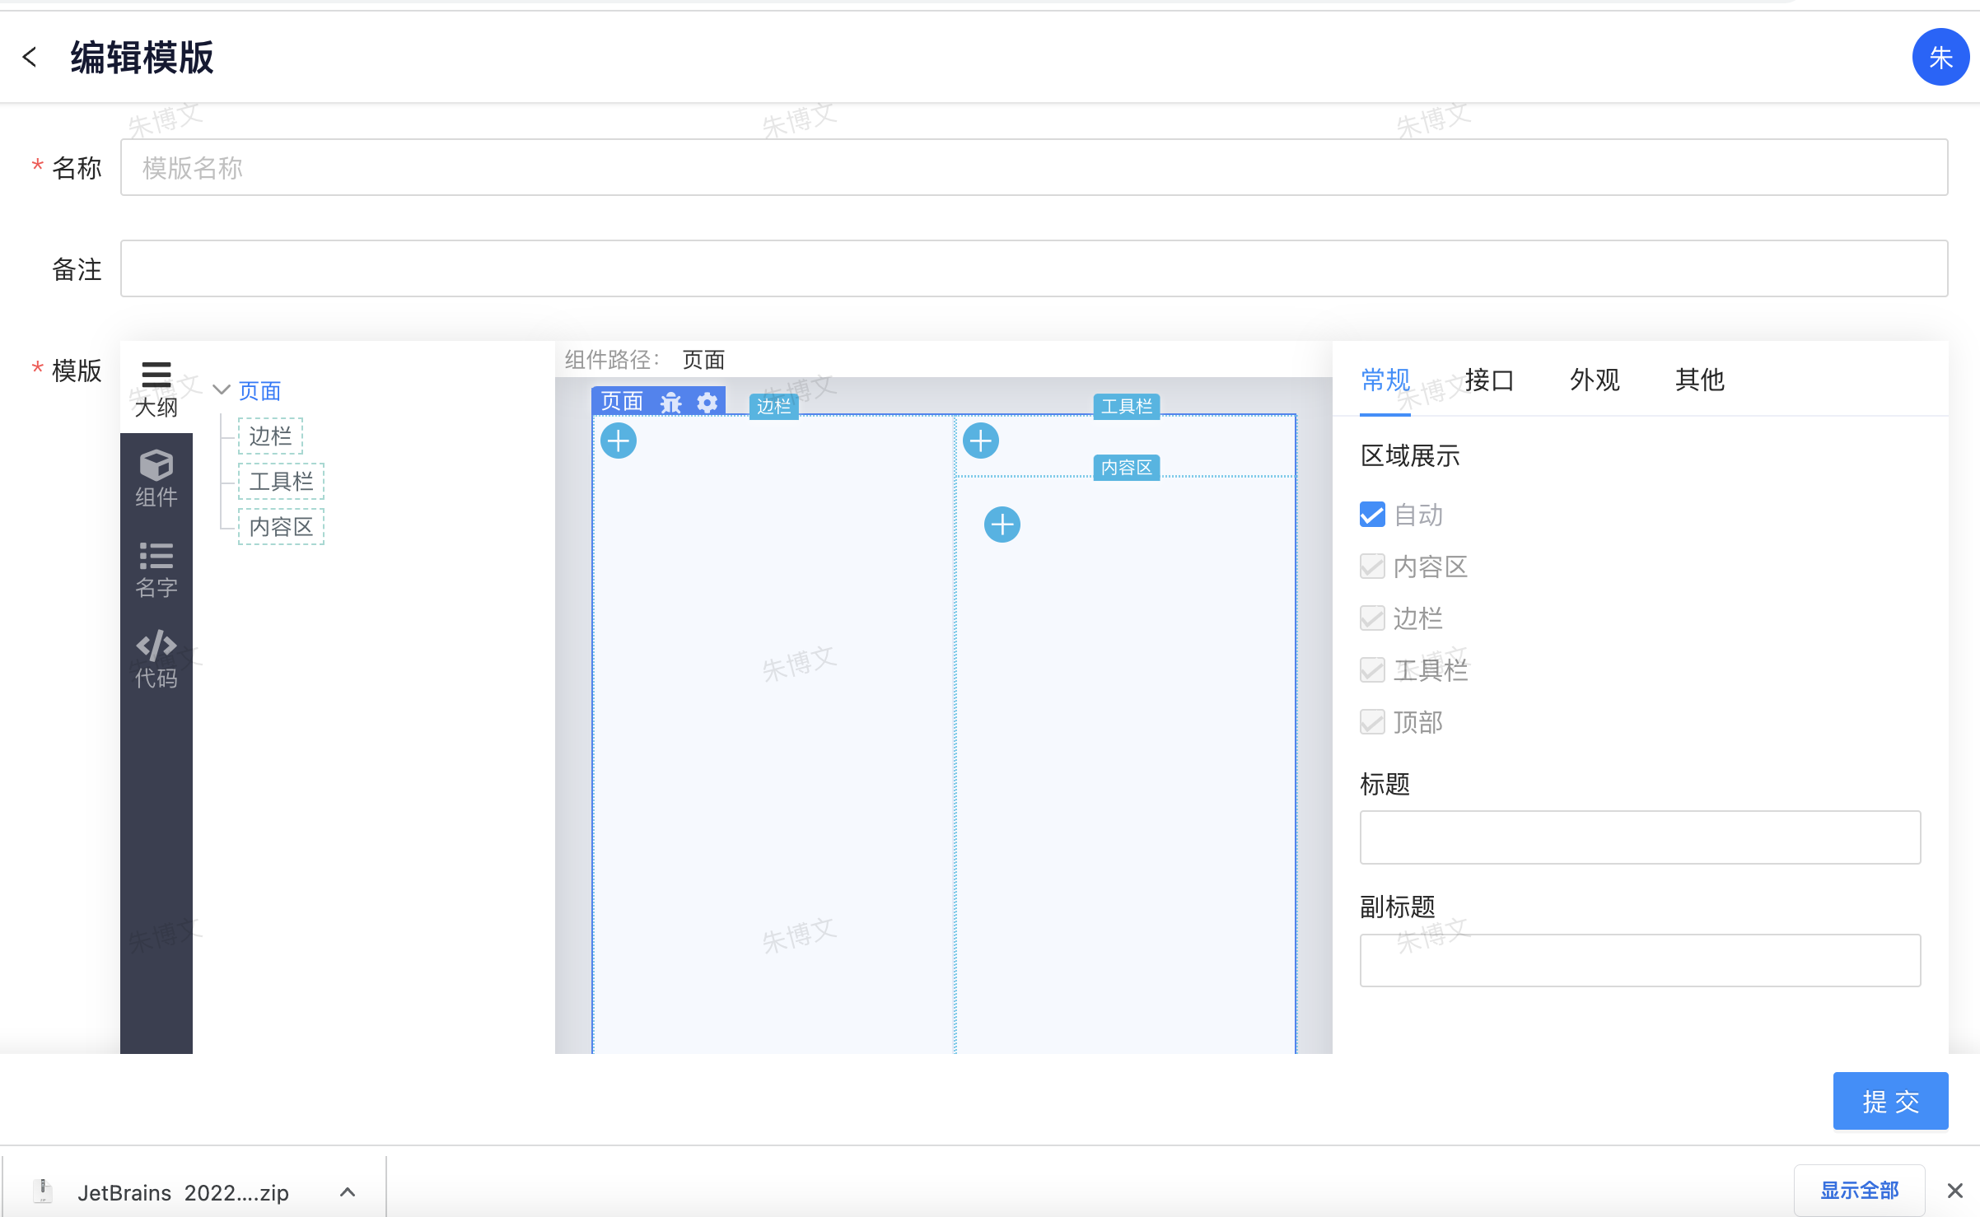Go back using the left arrow icon
Screen dimensions: 1980x1217
pyautogui.click(x=30, y=57)
